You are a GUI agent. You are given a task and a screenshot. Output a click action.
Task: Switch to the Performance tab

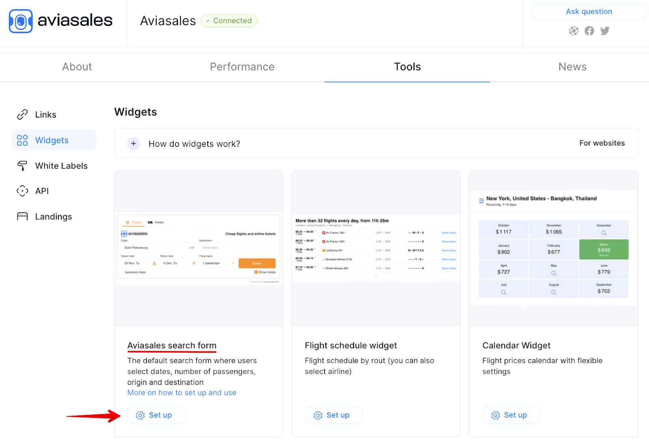[242, 66]
